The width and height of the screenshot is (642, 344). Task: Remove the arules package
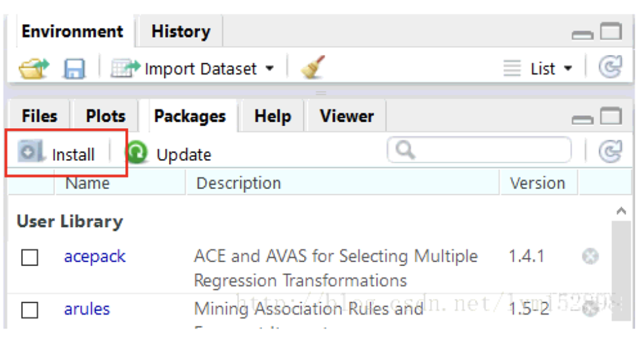pos(590,309)
